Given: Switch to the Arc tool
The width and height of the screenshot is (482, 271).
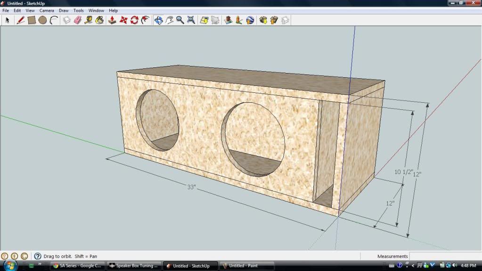Looking at the screenshot, I should 54,20.
